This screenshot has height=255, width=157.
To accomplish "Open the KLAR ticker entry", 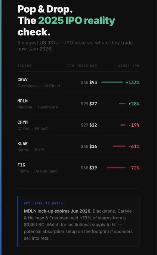I will pyautogui.click(x=78, y=146).
